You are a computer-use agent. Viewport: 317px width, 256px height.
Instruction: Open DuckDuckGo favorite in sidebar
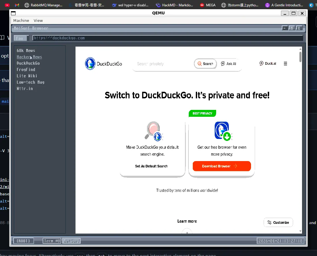28,63
